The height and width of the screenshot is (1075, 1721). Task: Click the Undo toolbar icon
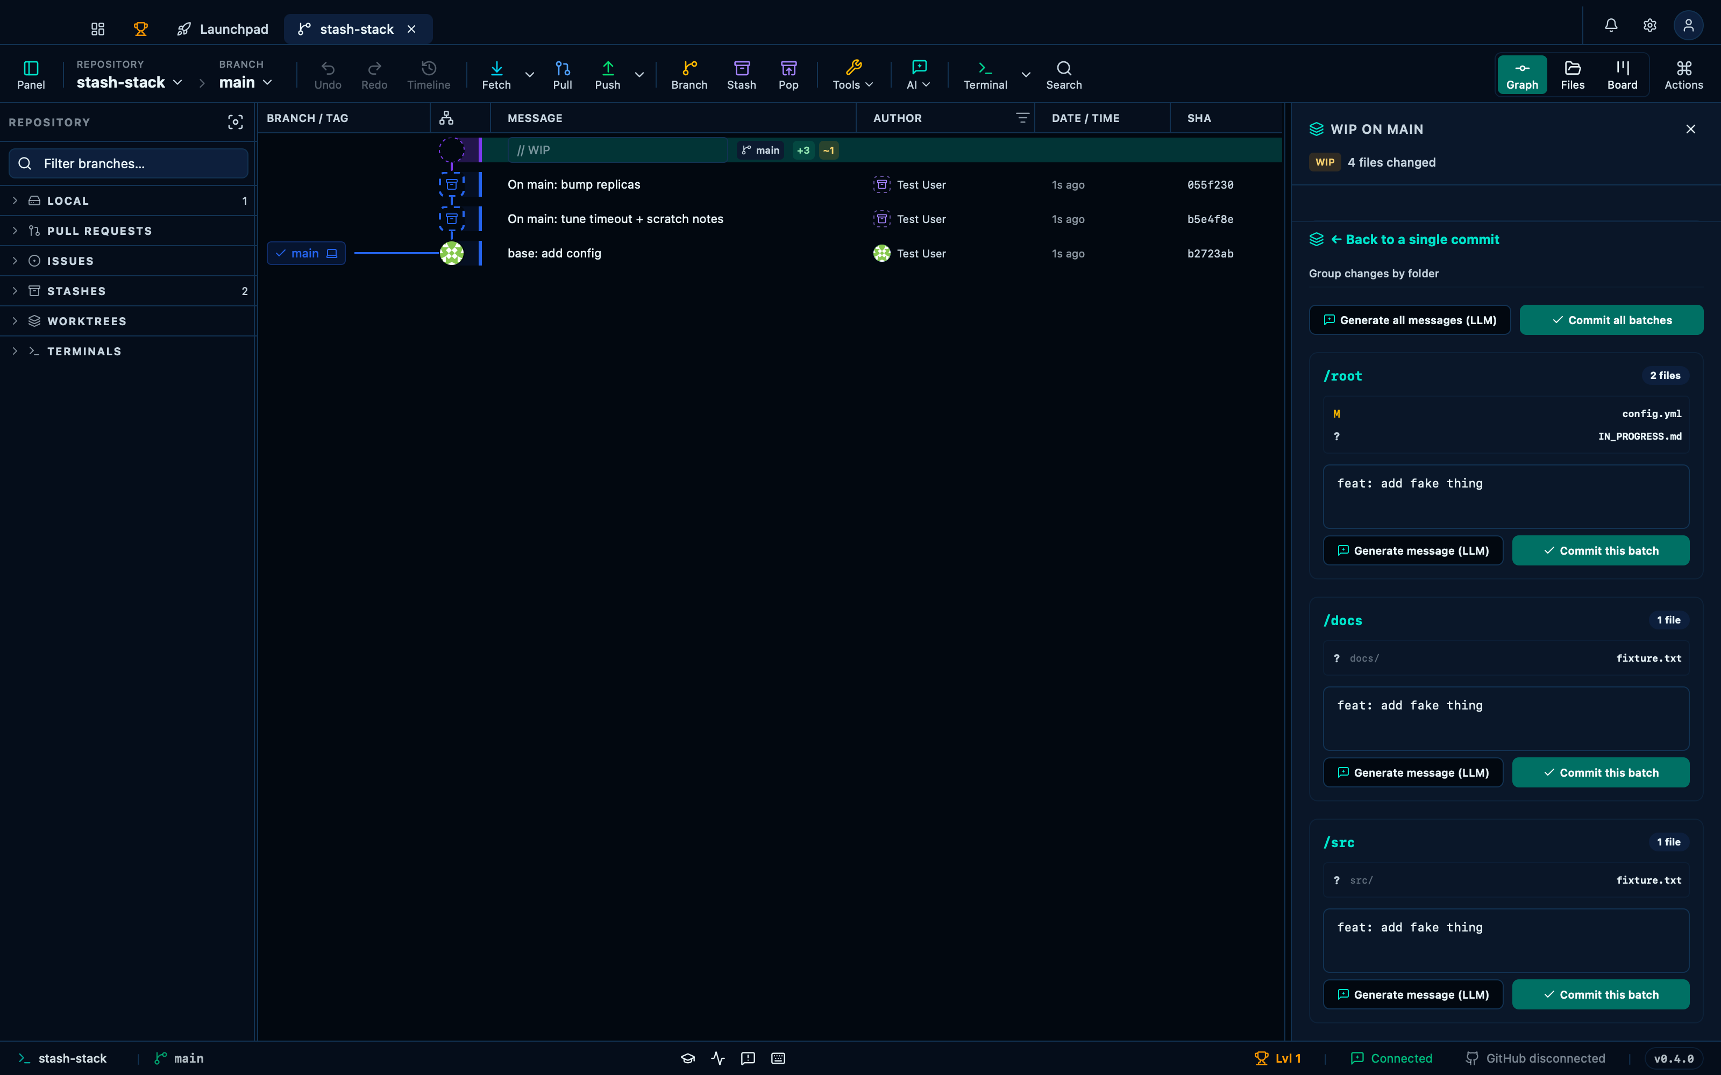pos(328,75)
